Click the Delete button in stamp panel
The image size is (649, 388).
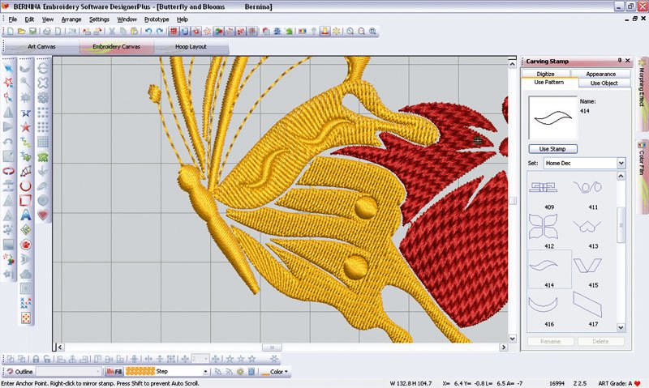click(x=600, y=341)
